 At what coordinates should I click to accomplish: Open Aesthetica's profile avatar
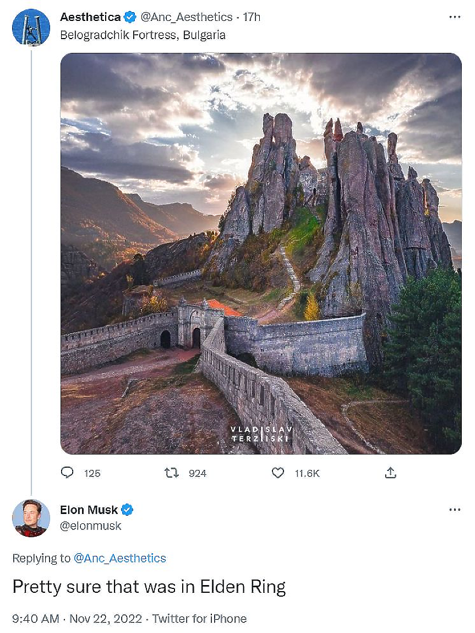(31, 27)
